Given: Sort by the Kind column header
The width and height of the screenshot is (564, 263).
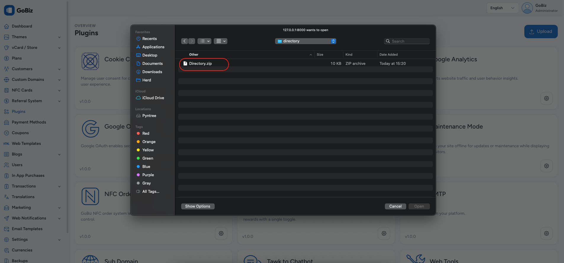Looking at the screenshot, I should click(349, 54).
